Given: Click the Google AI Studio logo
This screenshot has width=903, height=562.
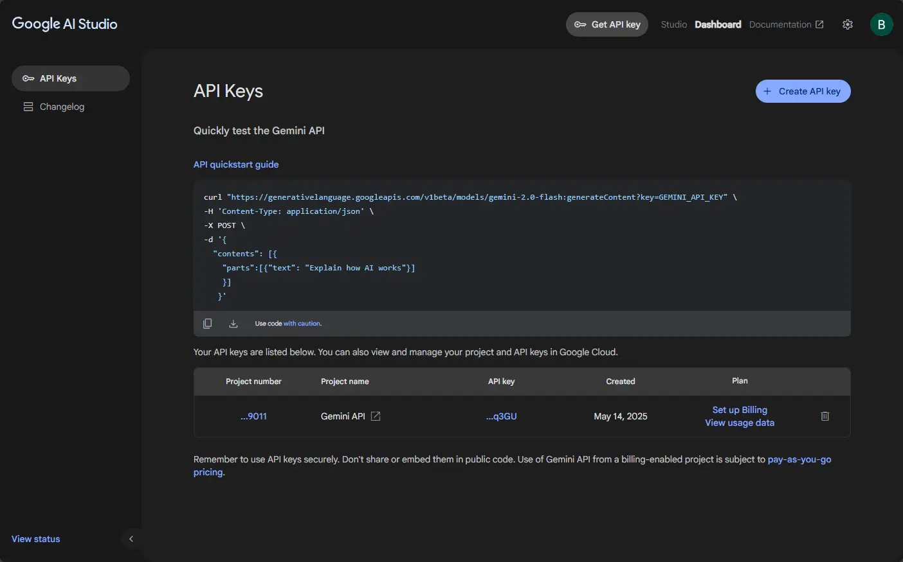Looking at the screenshot, I should pos(65,24).
